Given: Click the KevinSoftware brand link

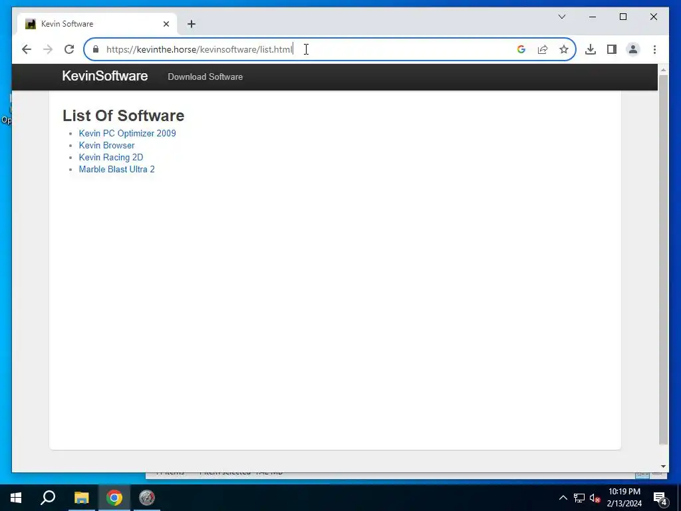Looking at the screenshot, I should pos(104,76).
